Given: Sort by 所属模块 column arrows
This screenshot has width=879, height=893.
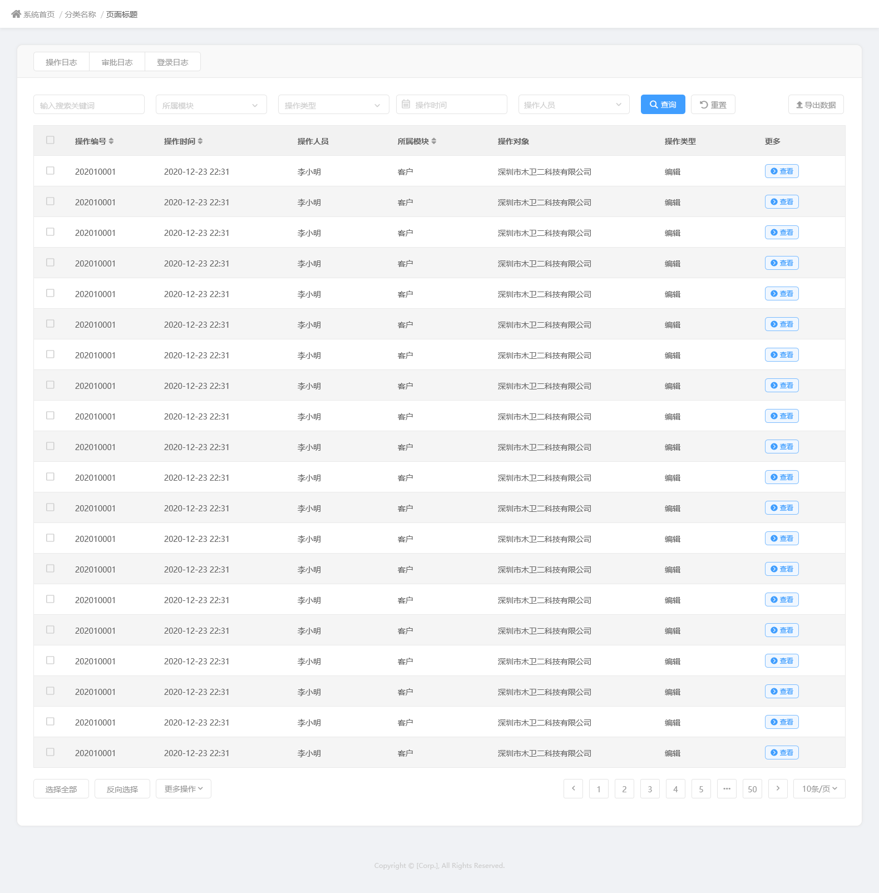Looking at the screenshot, I should coord(434,141).
